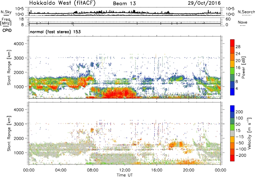
Task: Click 'normal (fast stereo) 153' text
Action: [55, 32]
